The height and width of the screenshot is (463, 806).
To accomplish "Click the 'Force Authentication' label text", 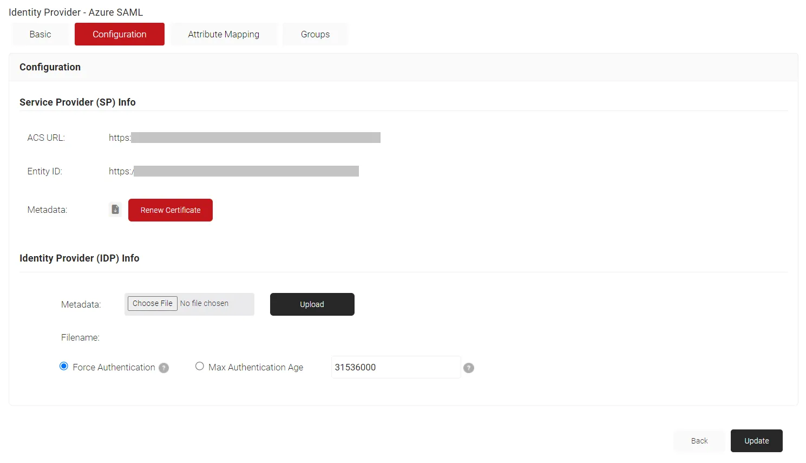I will pyautogui.click(x=114, y=367).
